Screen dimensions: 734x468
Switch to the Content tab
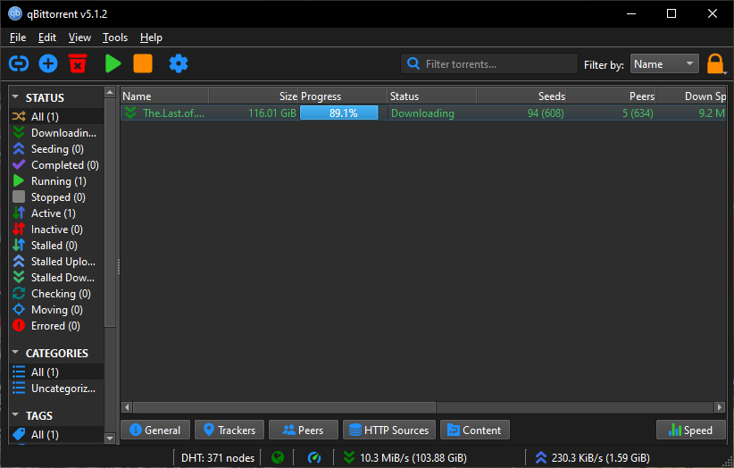[475, 430]
